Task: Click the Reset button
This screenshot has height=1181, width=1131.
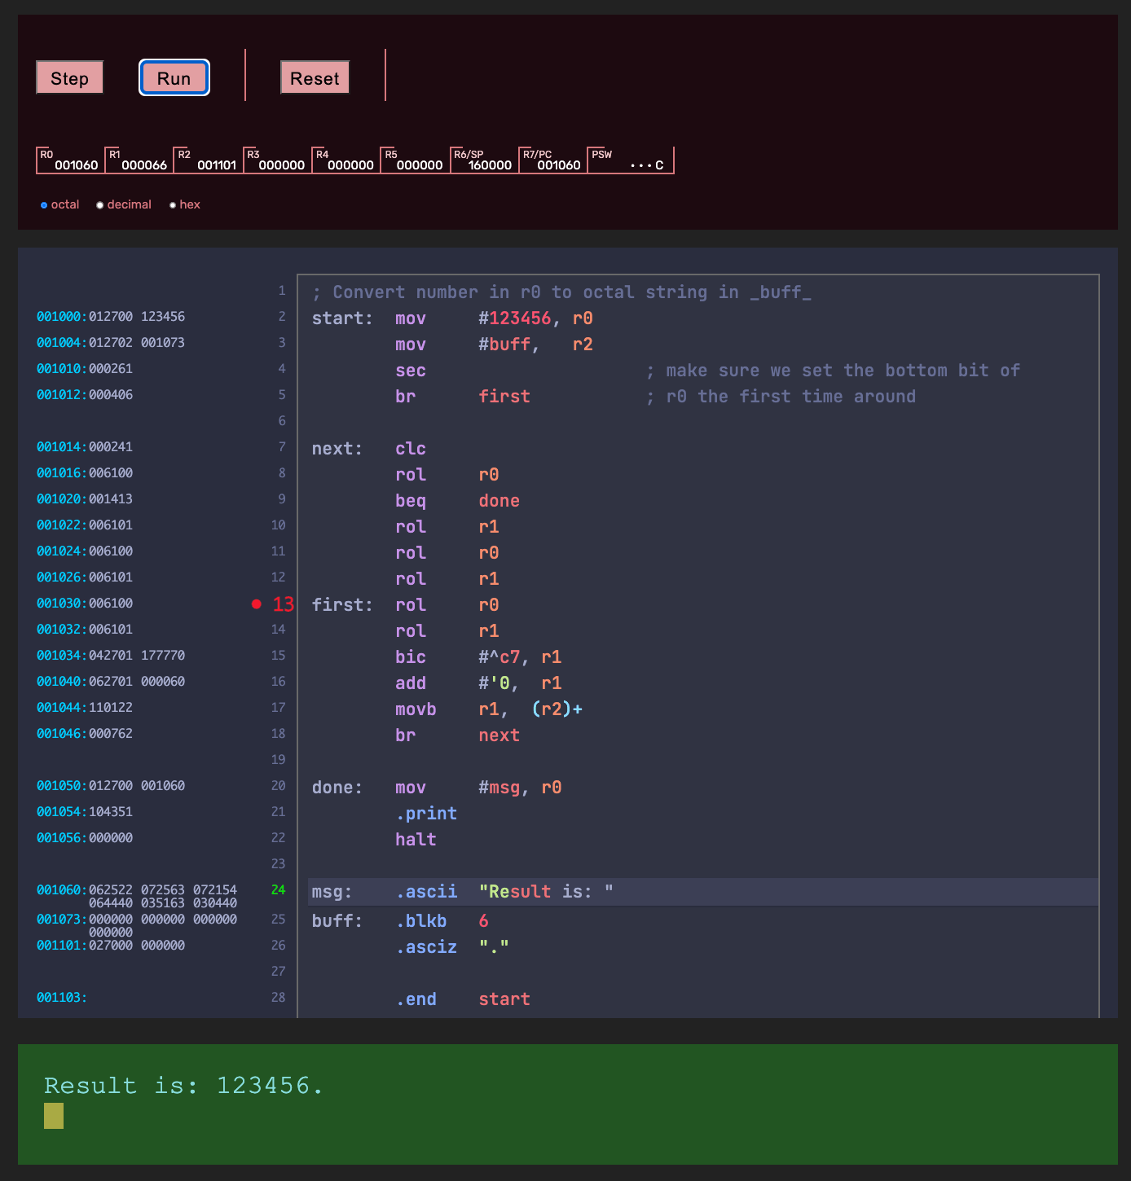Action: click(x=315, y=78)
